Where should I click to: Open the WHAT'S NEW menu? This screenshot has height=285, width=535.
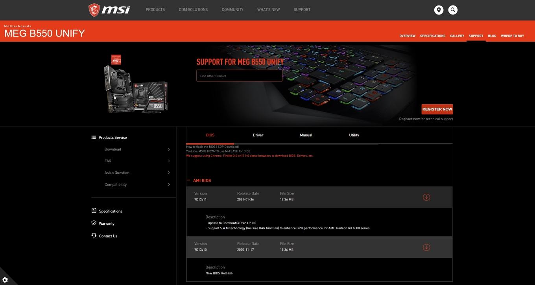point(269,10)
